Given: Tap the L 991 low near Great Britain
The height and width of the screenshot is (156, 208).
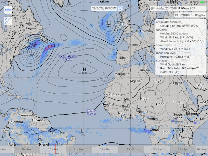Looking at the screenshot, I should [x=108, y=24].
